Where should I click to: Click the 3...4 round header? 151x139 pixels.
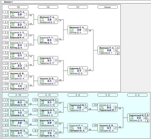click(137, 95)
